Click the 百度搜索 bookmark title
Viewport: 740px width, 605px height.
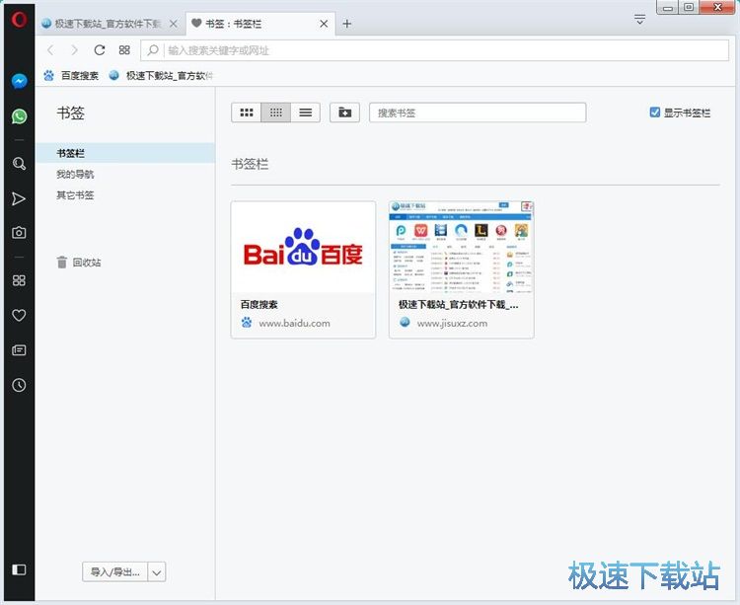pyautogui.click(x=259, y=304)
